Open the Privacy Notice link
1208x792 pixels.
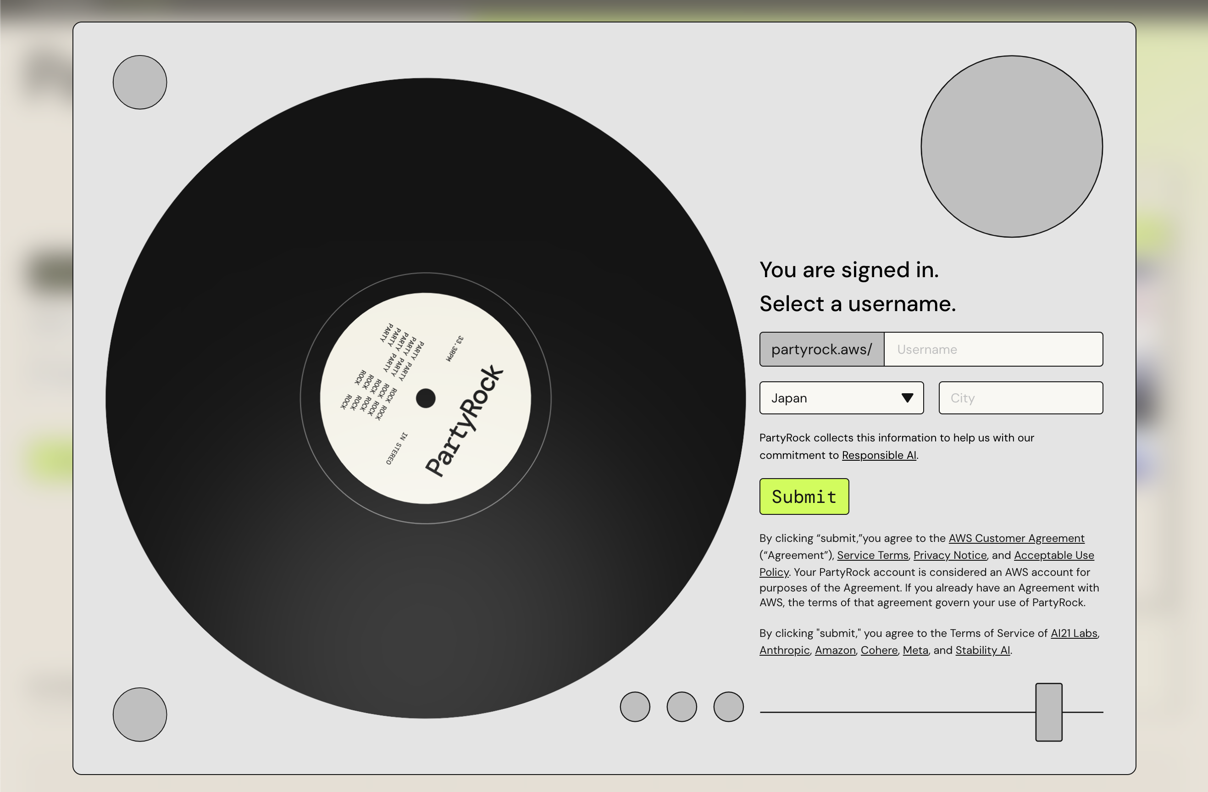pos(950,555)
